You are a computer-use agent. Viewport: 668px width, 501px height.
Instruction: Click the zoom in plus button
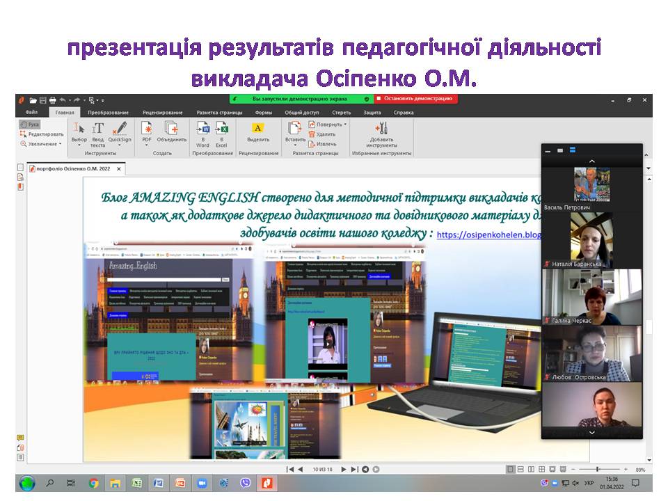(626, 469)
